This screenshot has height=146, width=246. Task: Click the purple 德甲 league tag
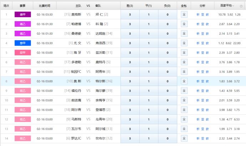(23, 15)
